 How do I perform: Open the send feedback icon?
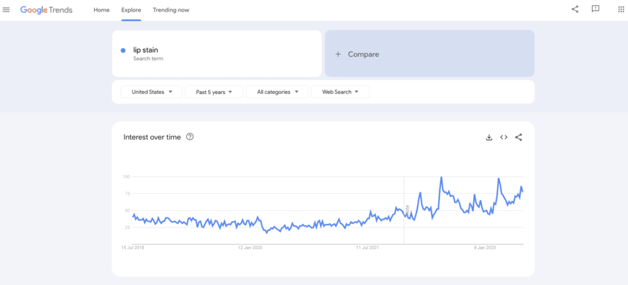coord(596,9)
